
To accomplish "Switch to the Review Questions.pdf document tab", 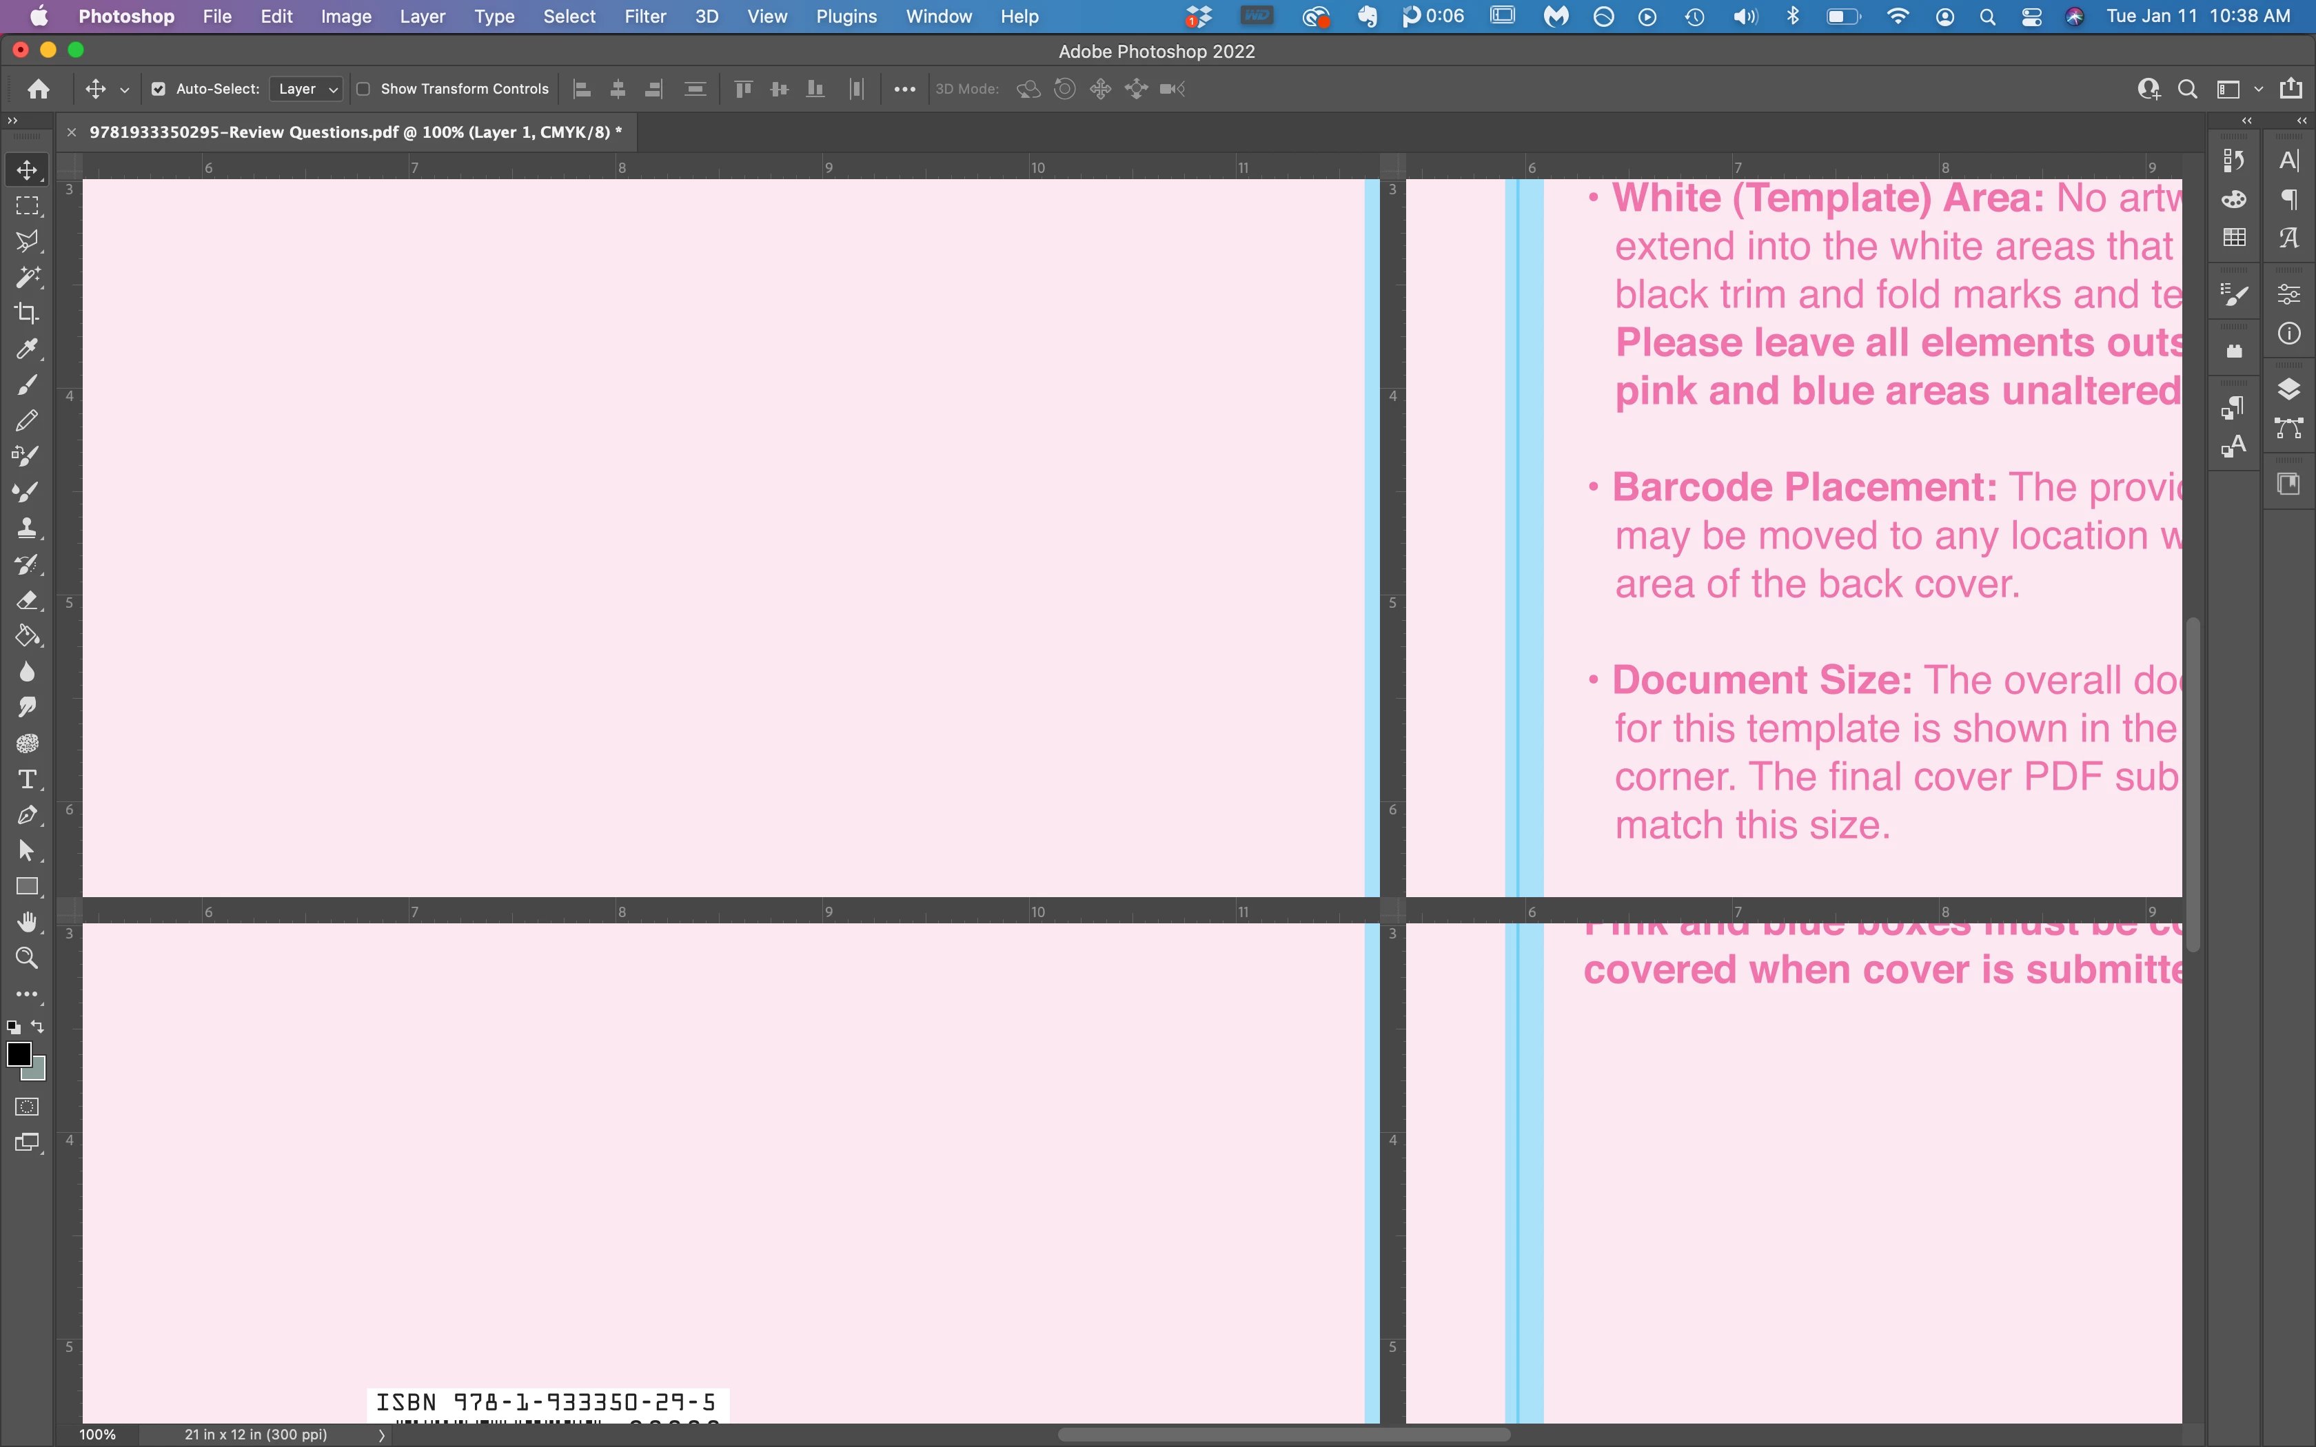I will (x=354, y=132).
